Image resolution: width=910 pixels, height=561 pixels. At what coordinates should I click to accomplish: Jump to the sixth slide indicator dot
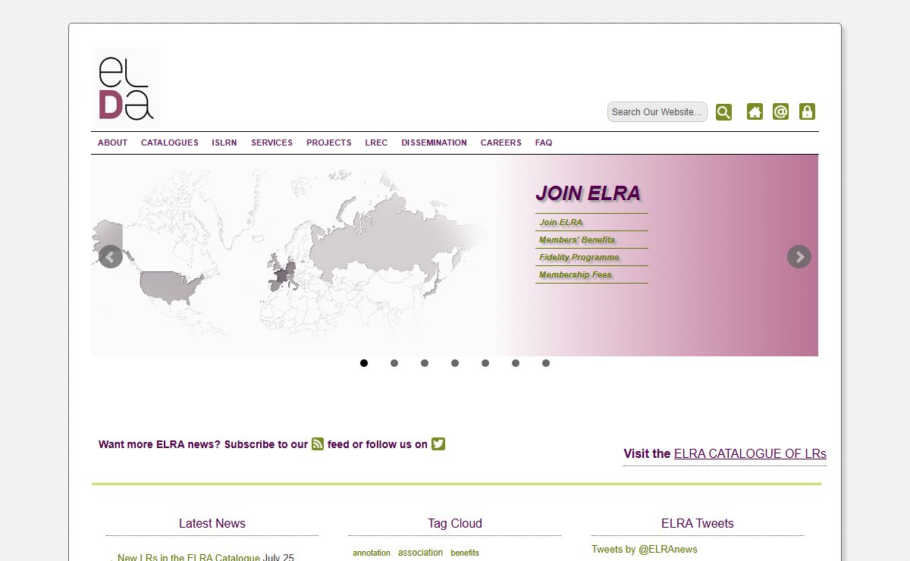[x=516, y=363]
